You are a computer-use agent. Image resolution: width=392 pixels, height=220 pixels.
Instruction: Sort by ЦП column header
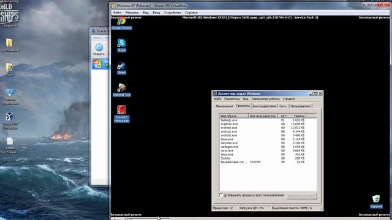pyautogui.click(x=283, y=116)
